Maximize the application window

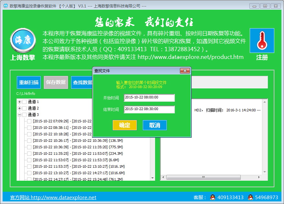[265, 6]
